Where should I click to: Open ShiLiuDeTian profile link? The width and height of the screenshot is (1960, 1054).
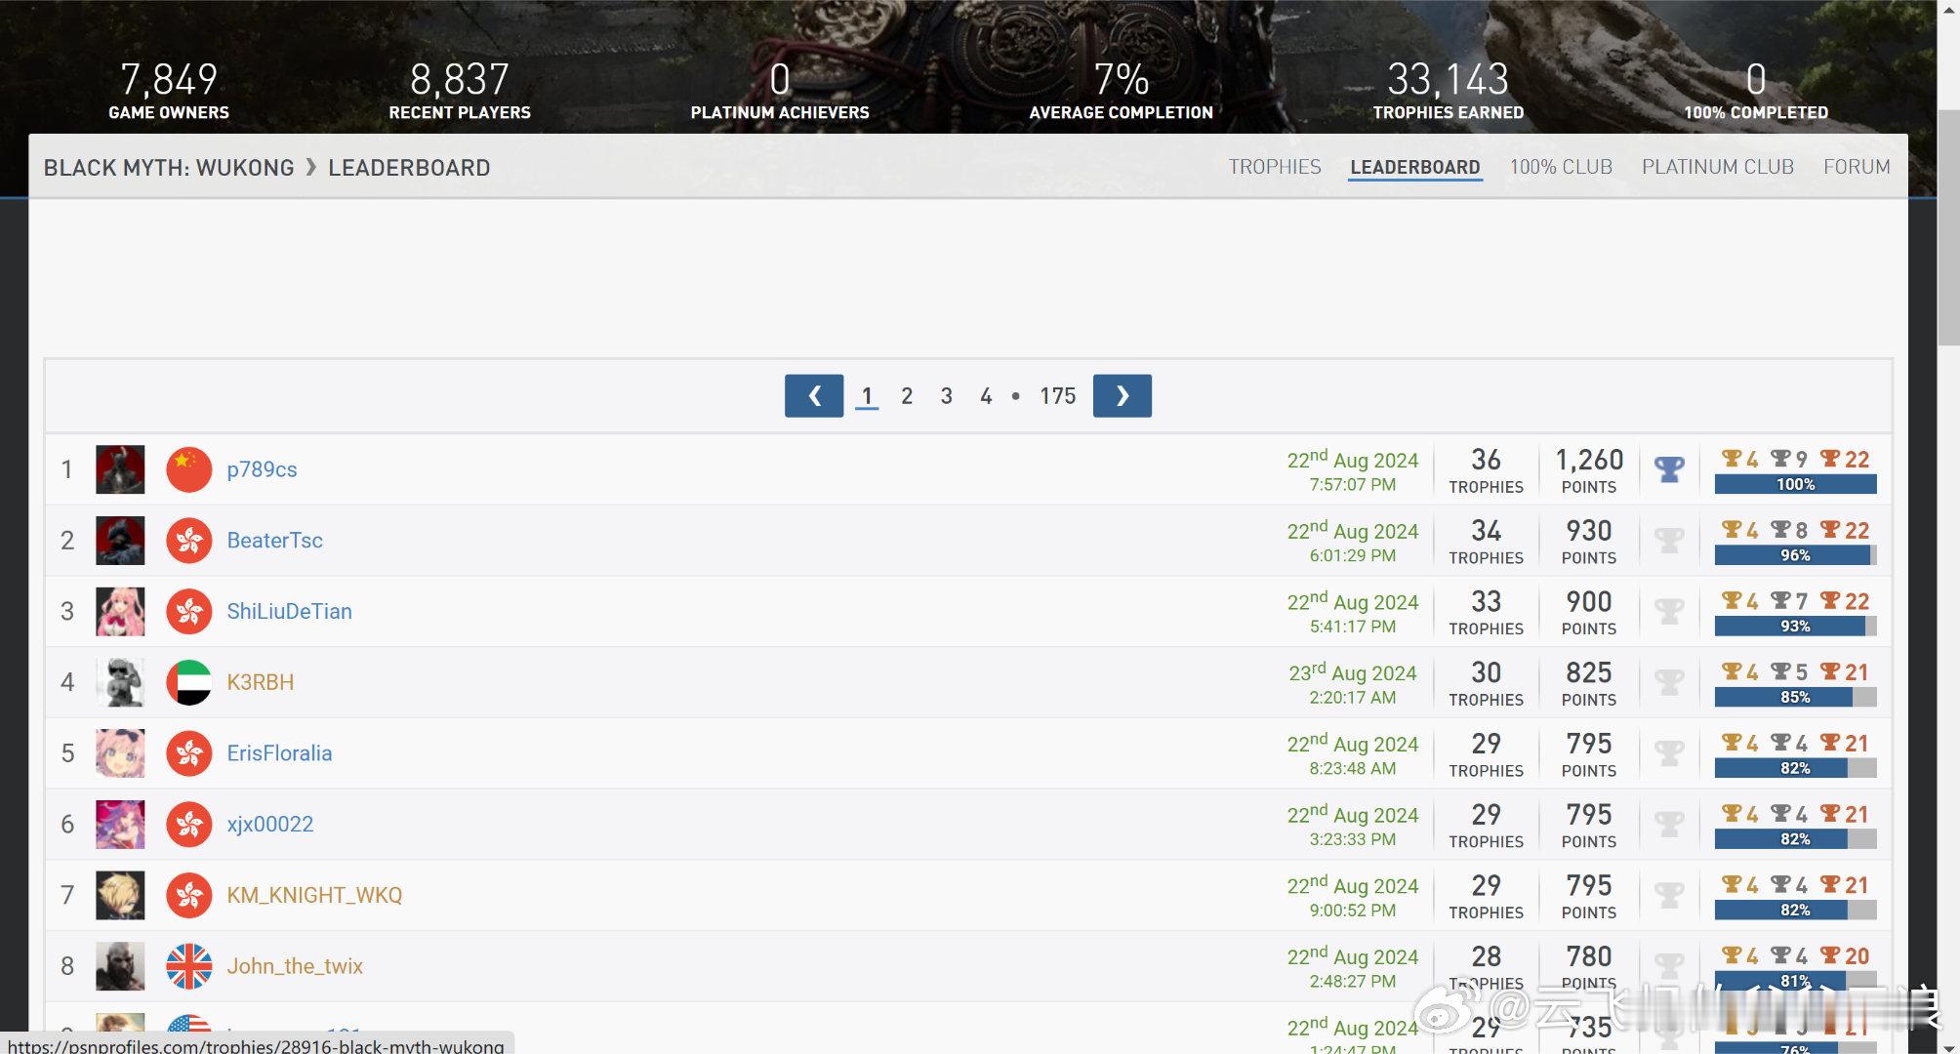click(x=289, y=611)
